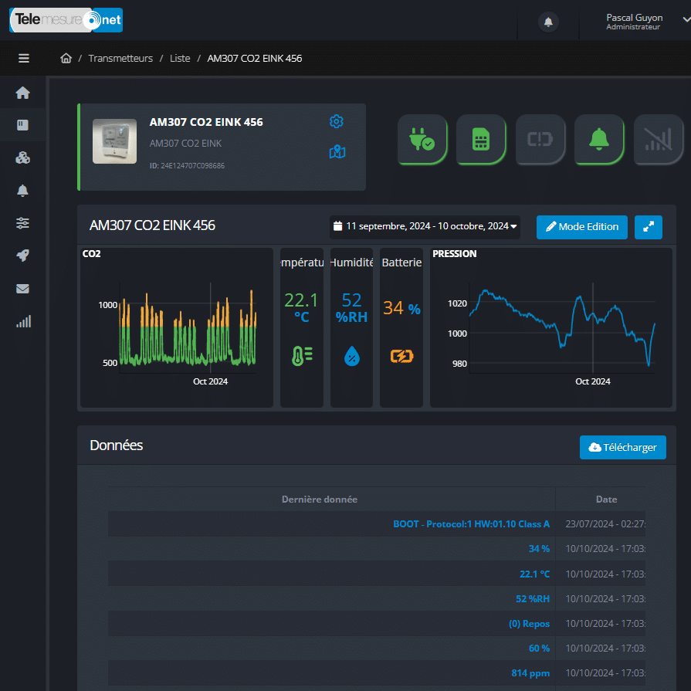Open sidebar alarms bell icon
691x691 pixels.
point(23,191)
